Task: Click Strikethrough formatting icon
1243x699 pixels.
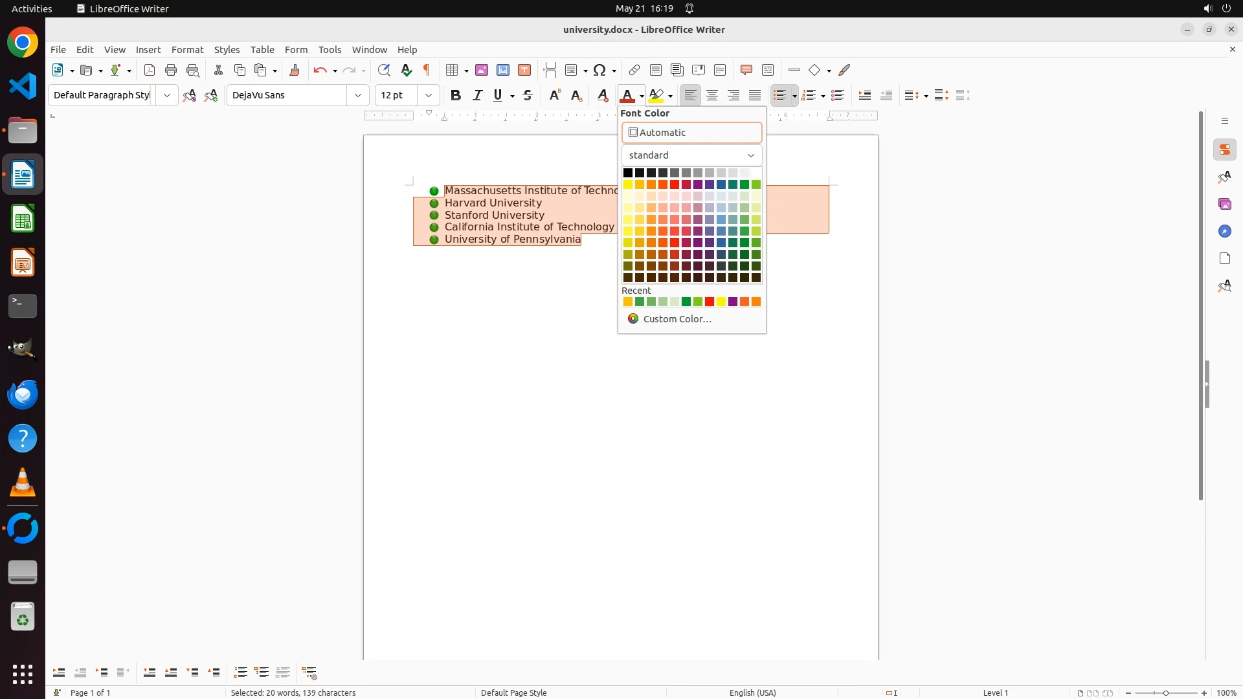Action: 528,96
